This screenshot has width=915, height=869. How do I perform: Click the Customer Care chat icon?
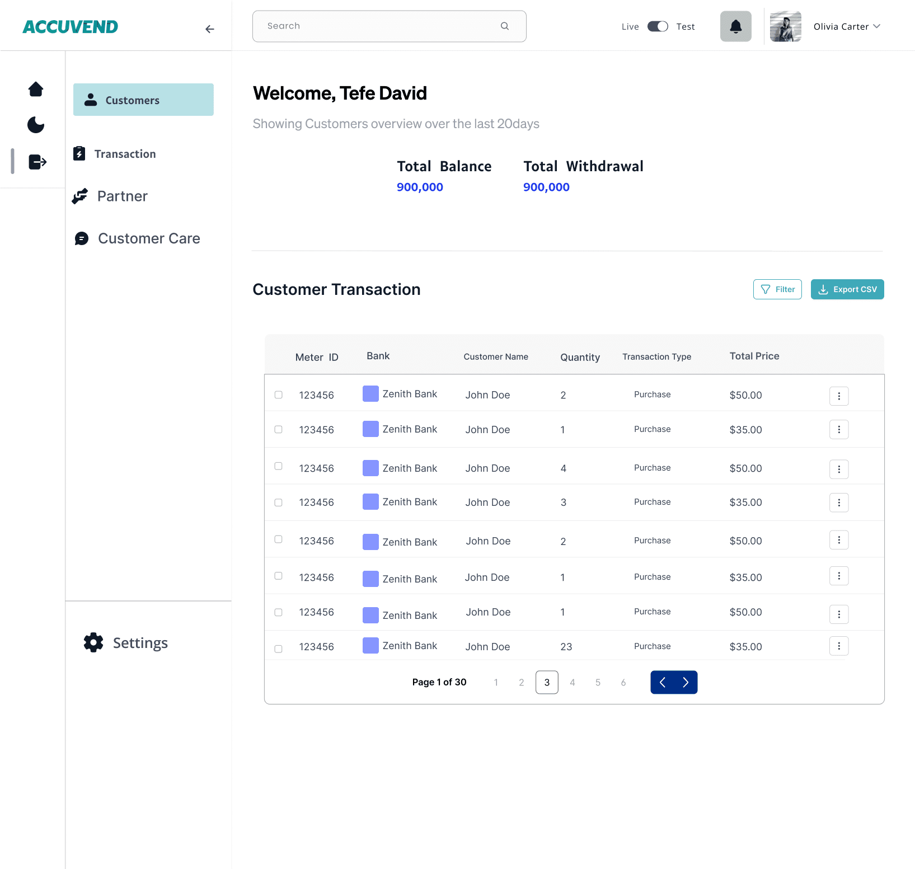82,239
